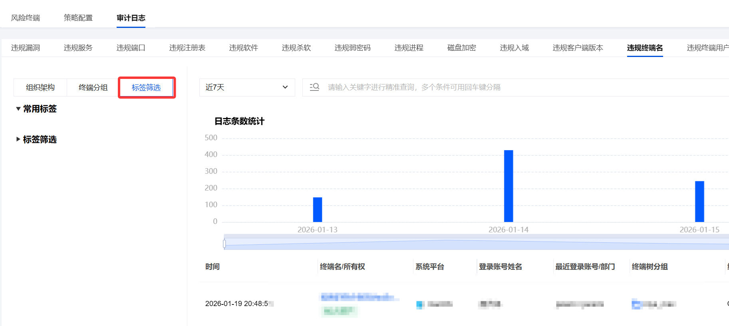Viewport: 729px width, 326px height.
Task: Choose the 终端分组 filter button
Action: click(93, 87)
